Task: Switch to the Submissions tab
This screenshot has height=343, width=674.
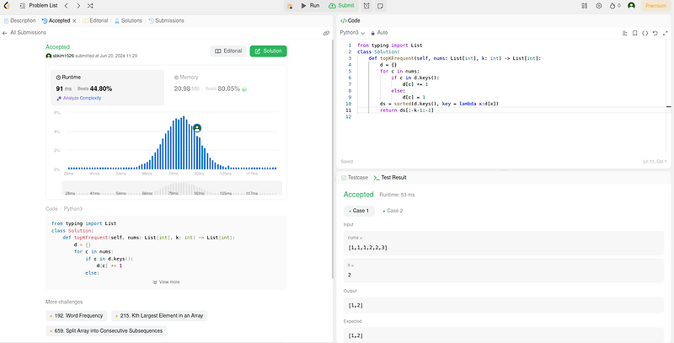Action: coord(166,20)
